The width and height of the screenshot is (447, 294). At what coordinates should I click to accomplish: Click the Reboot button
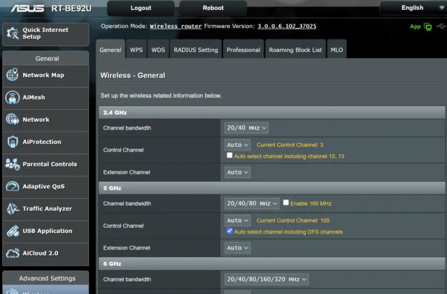pos(213,8)
